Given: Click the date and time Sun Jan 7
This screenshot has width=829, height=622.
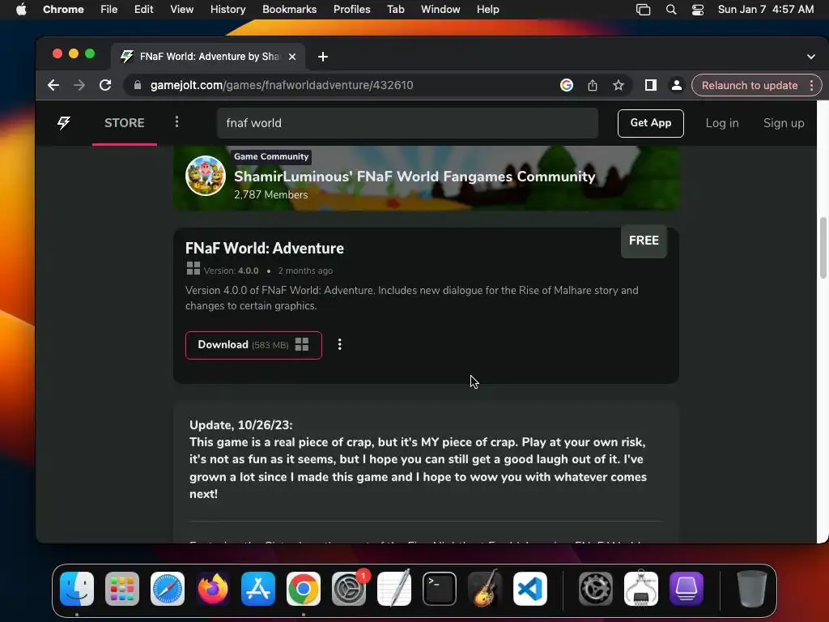Looking at the screenshot, I should (766, 10).
